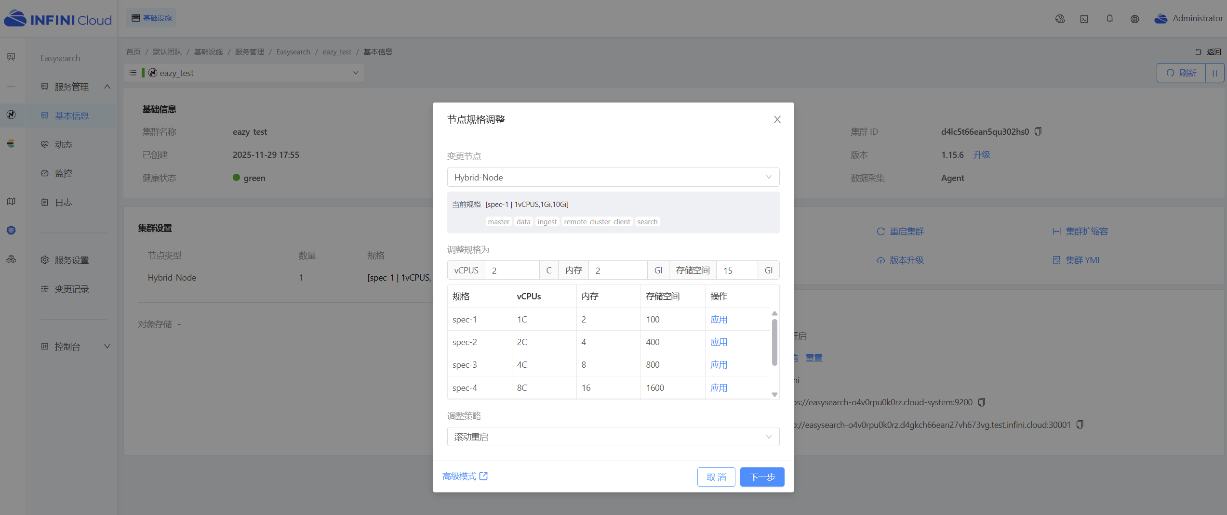The image size is (1227, 515).
Task: Click the search role tag
Action: 647,222
